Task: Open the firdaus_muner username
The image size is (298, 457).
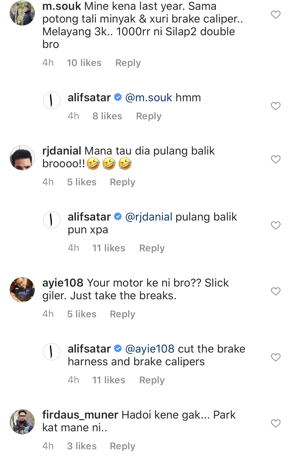Action: pos(80,415)
